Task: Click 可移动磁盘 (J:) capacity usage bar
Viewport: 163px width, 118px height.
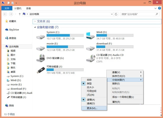Action: 65,70
